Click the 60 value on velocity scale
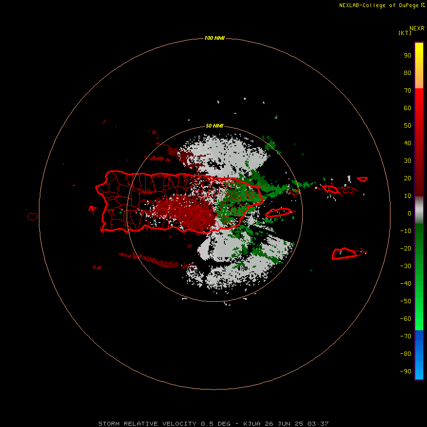 click(408, 108)
